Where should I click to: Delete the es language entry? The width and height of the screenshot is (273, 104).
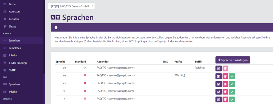coord(225,84)
